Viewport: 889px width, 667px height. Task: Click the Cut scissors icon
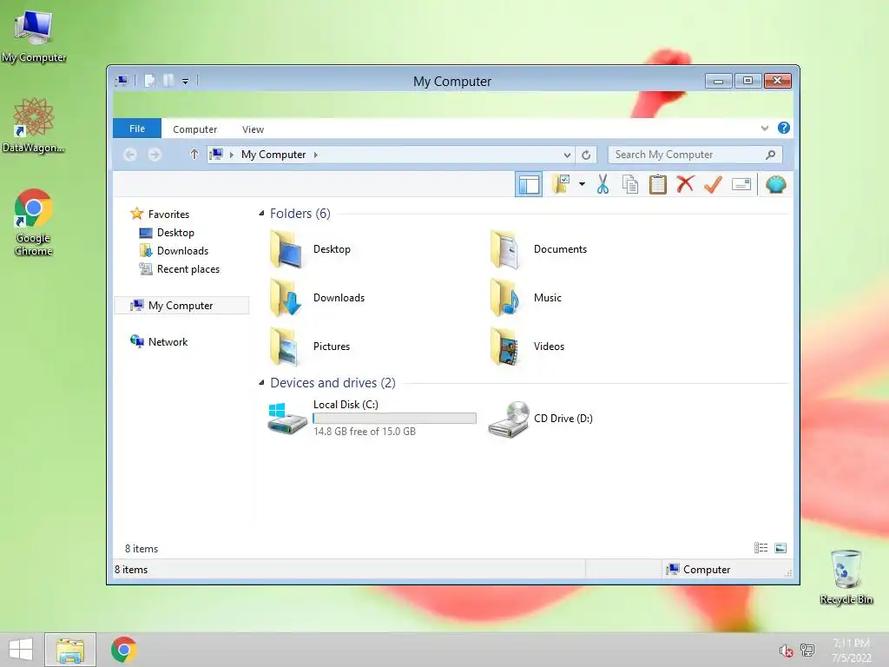point(603,184)
